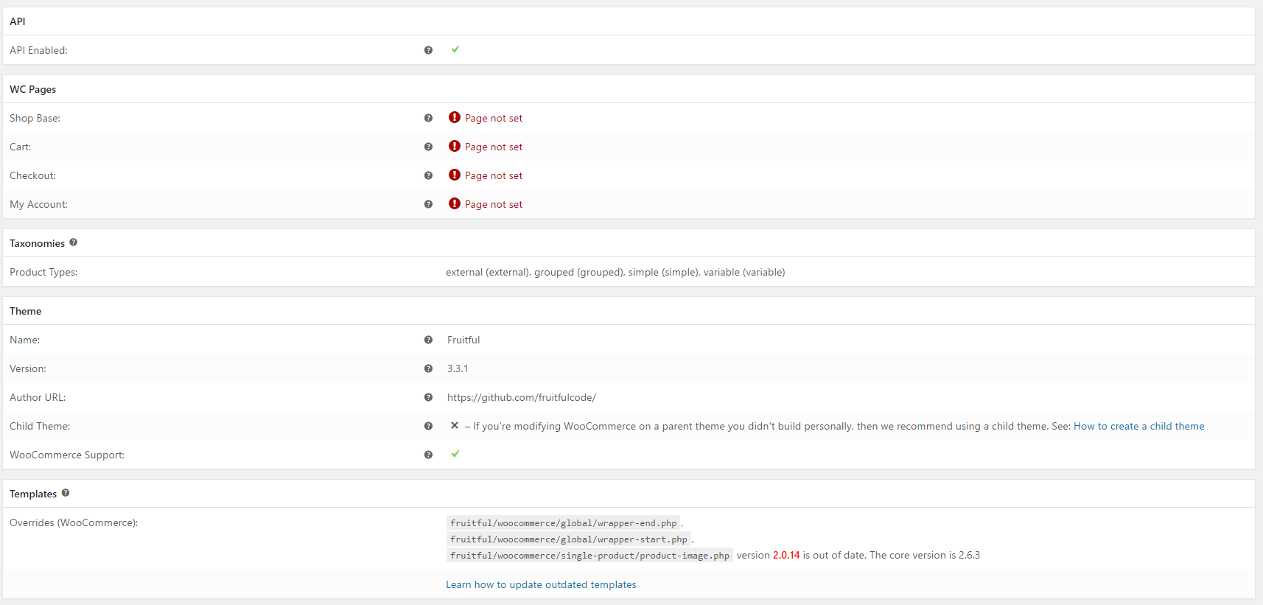Click the Shop Base label
Screen dimensions: 1263x605
coord(35,118)
